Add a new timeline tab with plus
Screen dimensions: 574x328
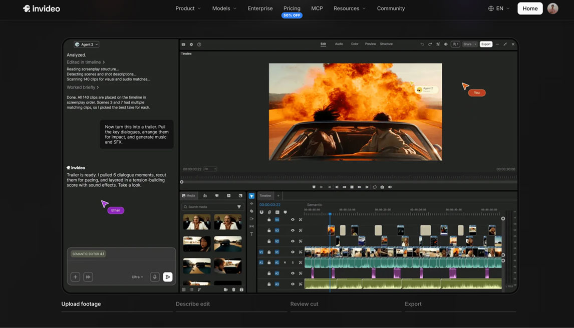[278, 196]
